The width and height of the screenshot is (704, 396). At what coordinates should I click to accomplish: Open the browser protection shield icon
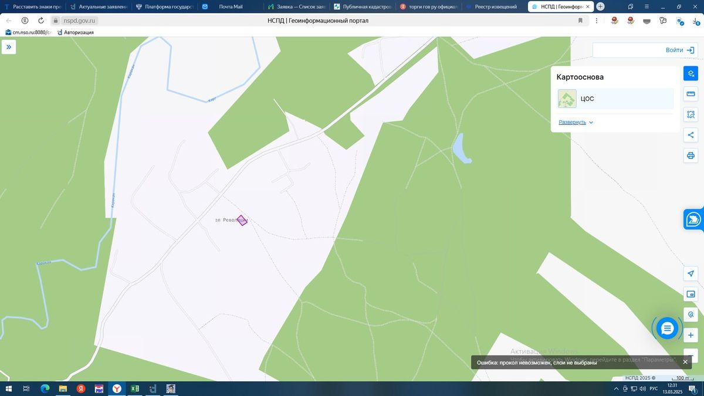tap(680, 21)
